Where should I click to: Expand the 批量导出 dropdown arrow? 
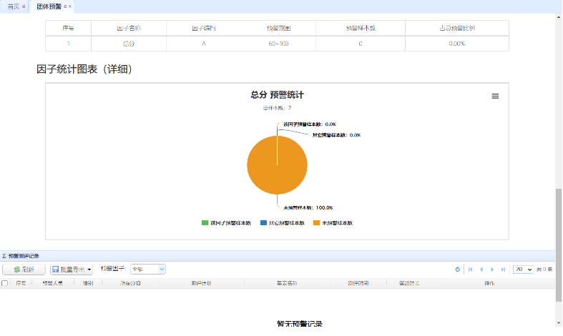89,270
